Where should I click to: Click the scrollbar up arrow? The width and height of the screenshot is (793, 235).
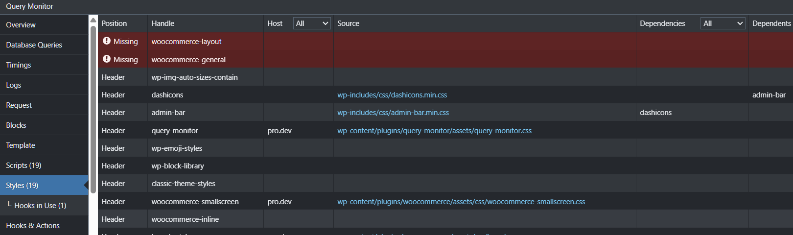click(x=93, y=20)
